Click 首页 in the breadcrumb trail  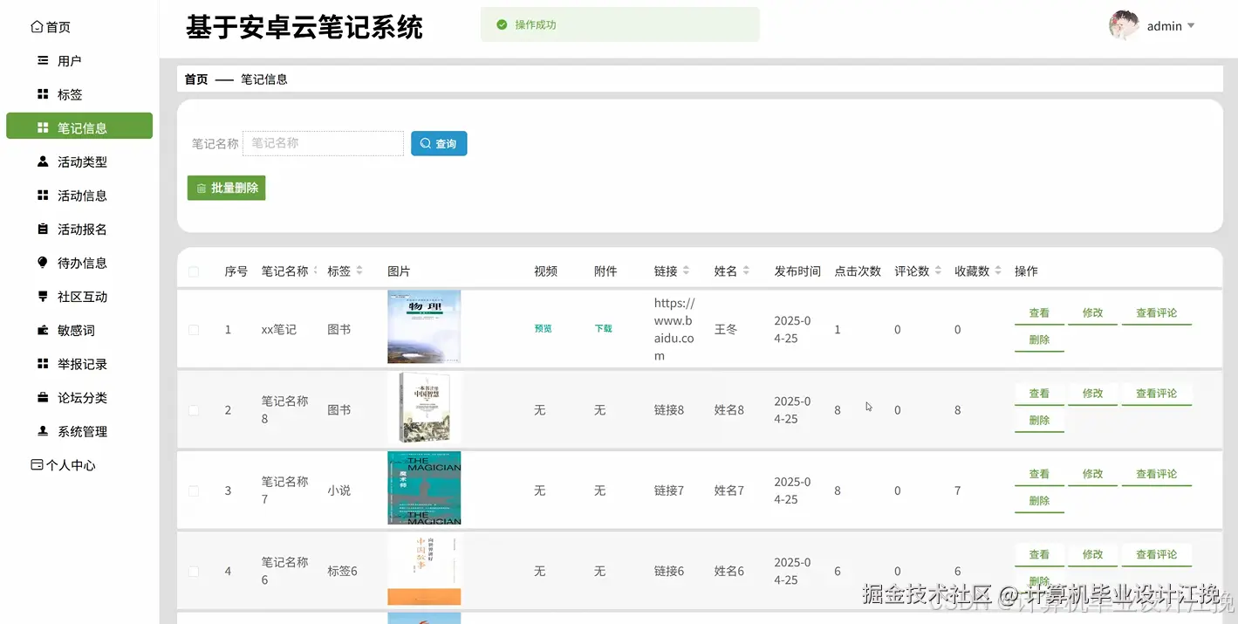pyautogui.click(x=196, y=79)
